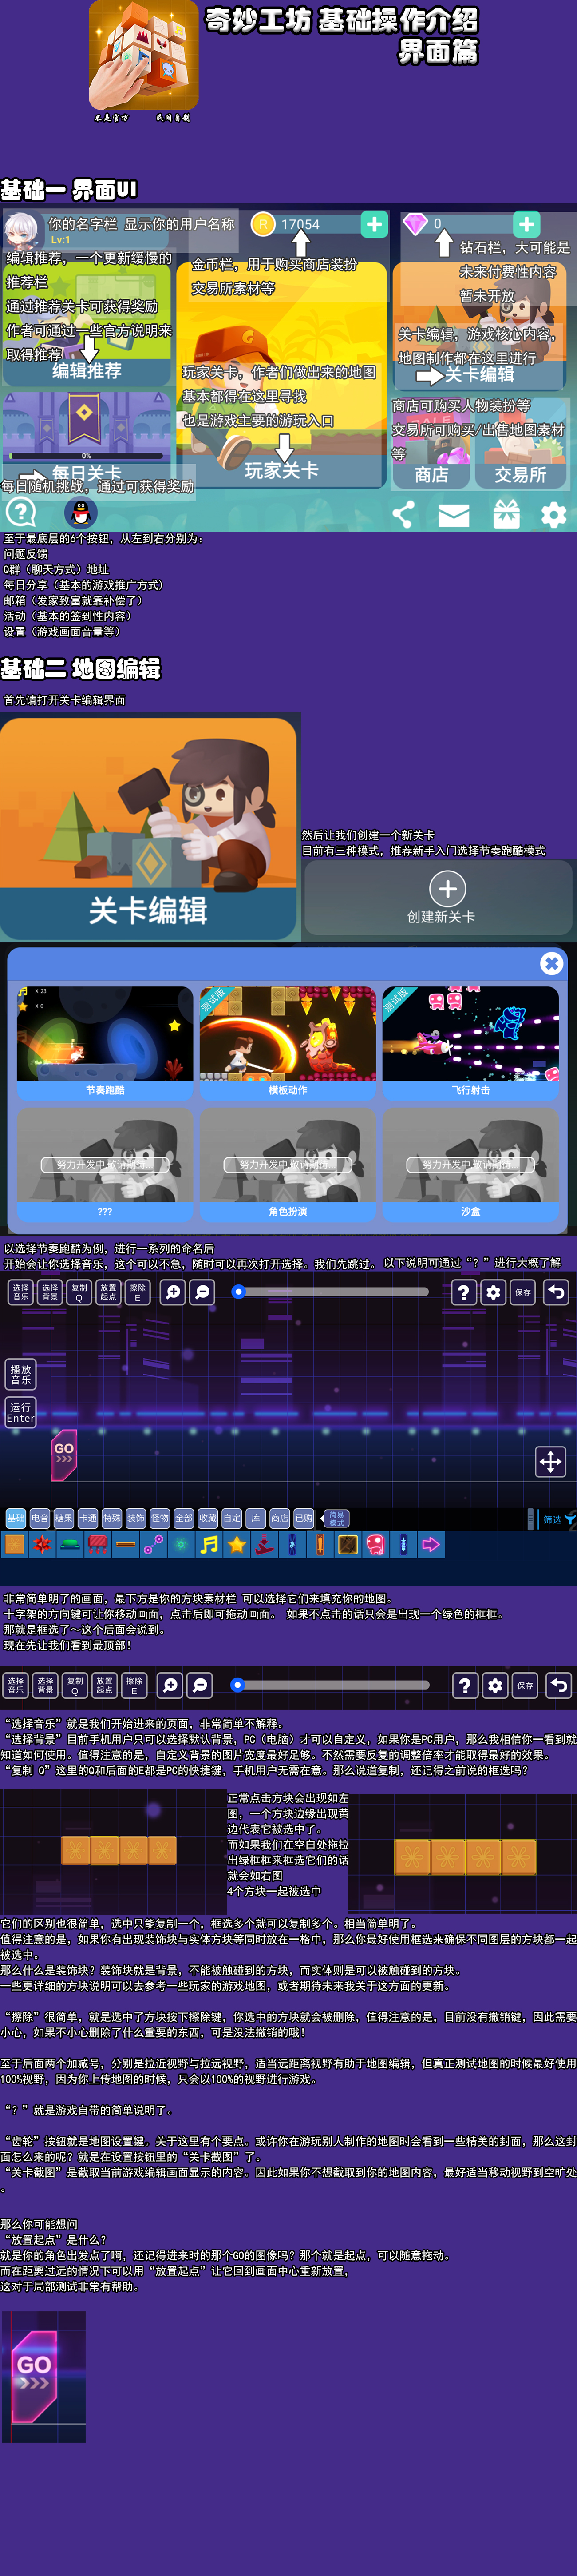Click the 运行 Enter run button
The height and width of the screenshot is (2576, 577).
[20, 1412]
